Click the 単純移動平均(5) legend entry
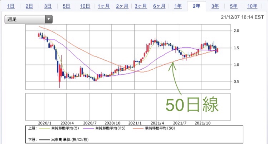The height and width of the screenshot is (144, 268). coord(65,128)
